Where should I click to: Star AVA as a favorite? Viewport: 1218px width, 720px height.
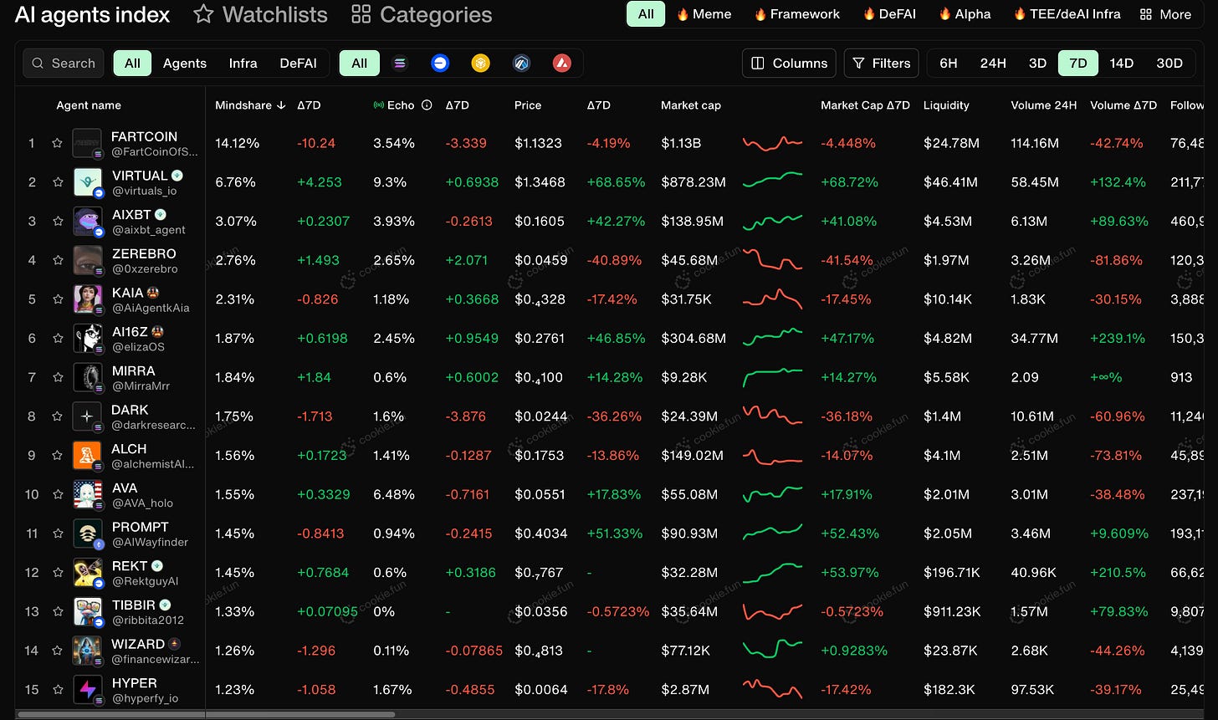coord(58,494)
